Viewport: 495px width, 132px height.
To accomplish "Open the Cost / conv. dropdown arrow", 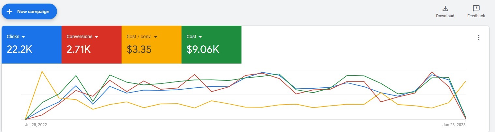I will point(155,37).
